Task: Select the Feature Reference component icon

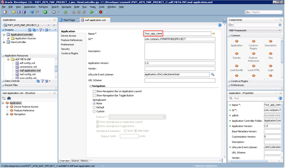Action: click(x=253, y=54)
